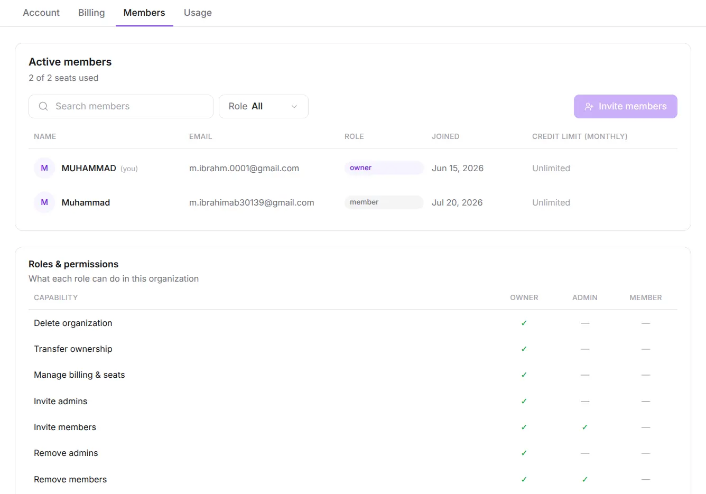706x494 pixels.
Task: Click Unlimited credit limit for owner row
Action: tap(551, 168)
